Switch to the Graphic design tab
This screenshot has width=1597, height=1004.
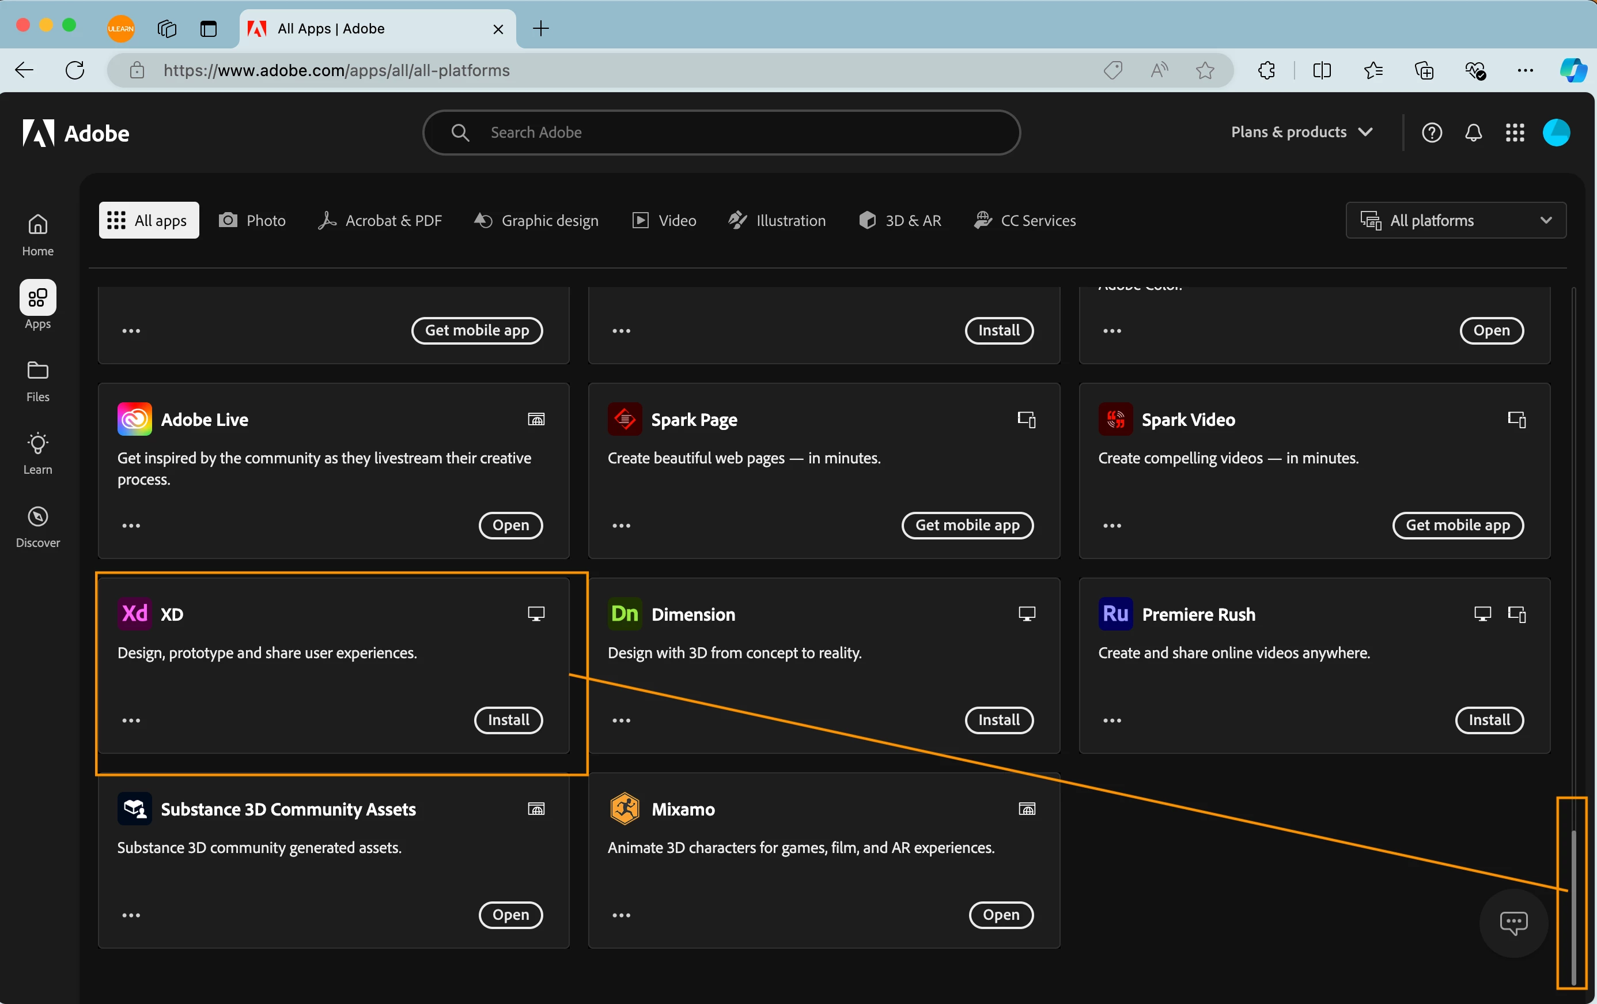pyautogui.click(x=536, y=220)
